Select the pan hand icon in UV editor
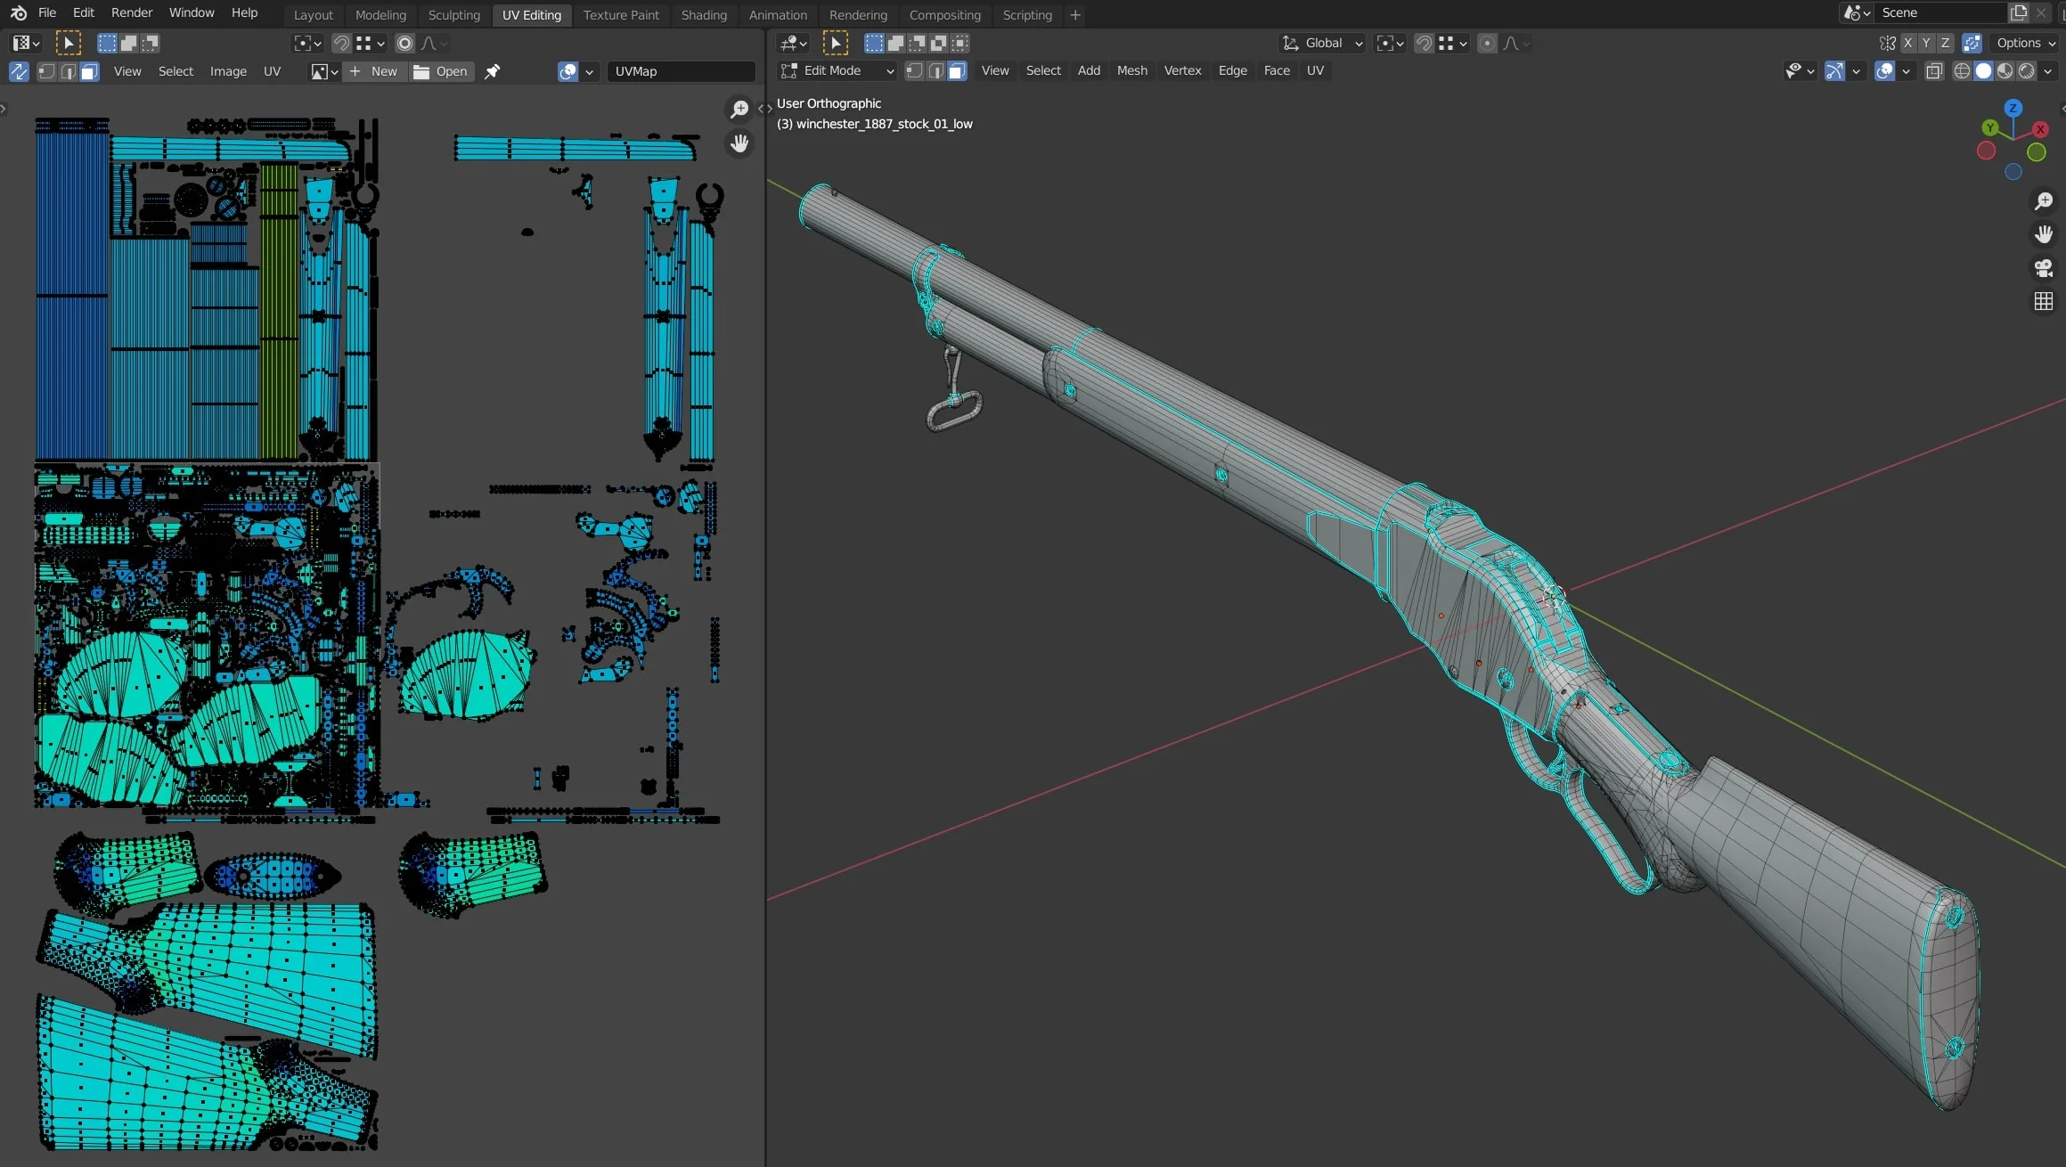Viewport: 2066px width, 1167px height. click(739, 143)
